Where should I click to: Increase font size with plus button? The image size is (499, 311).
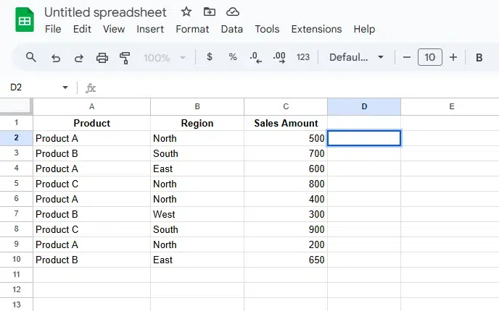pos(453,57)
